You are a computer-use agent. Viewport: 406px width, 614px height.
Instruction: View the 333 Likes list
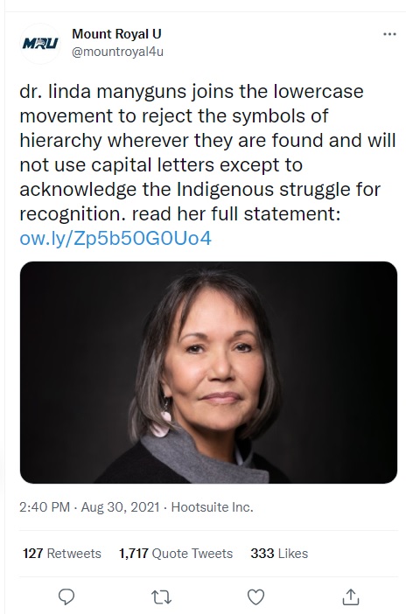(x=279, y=554)
